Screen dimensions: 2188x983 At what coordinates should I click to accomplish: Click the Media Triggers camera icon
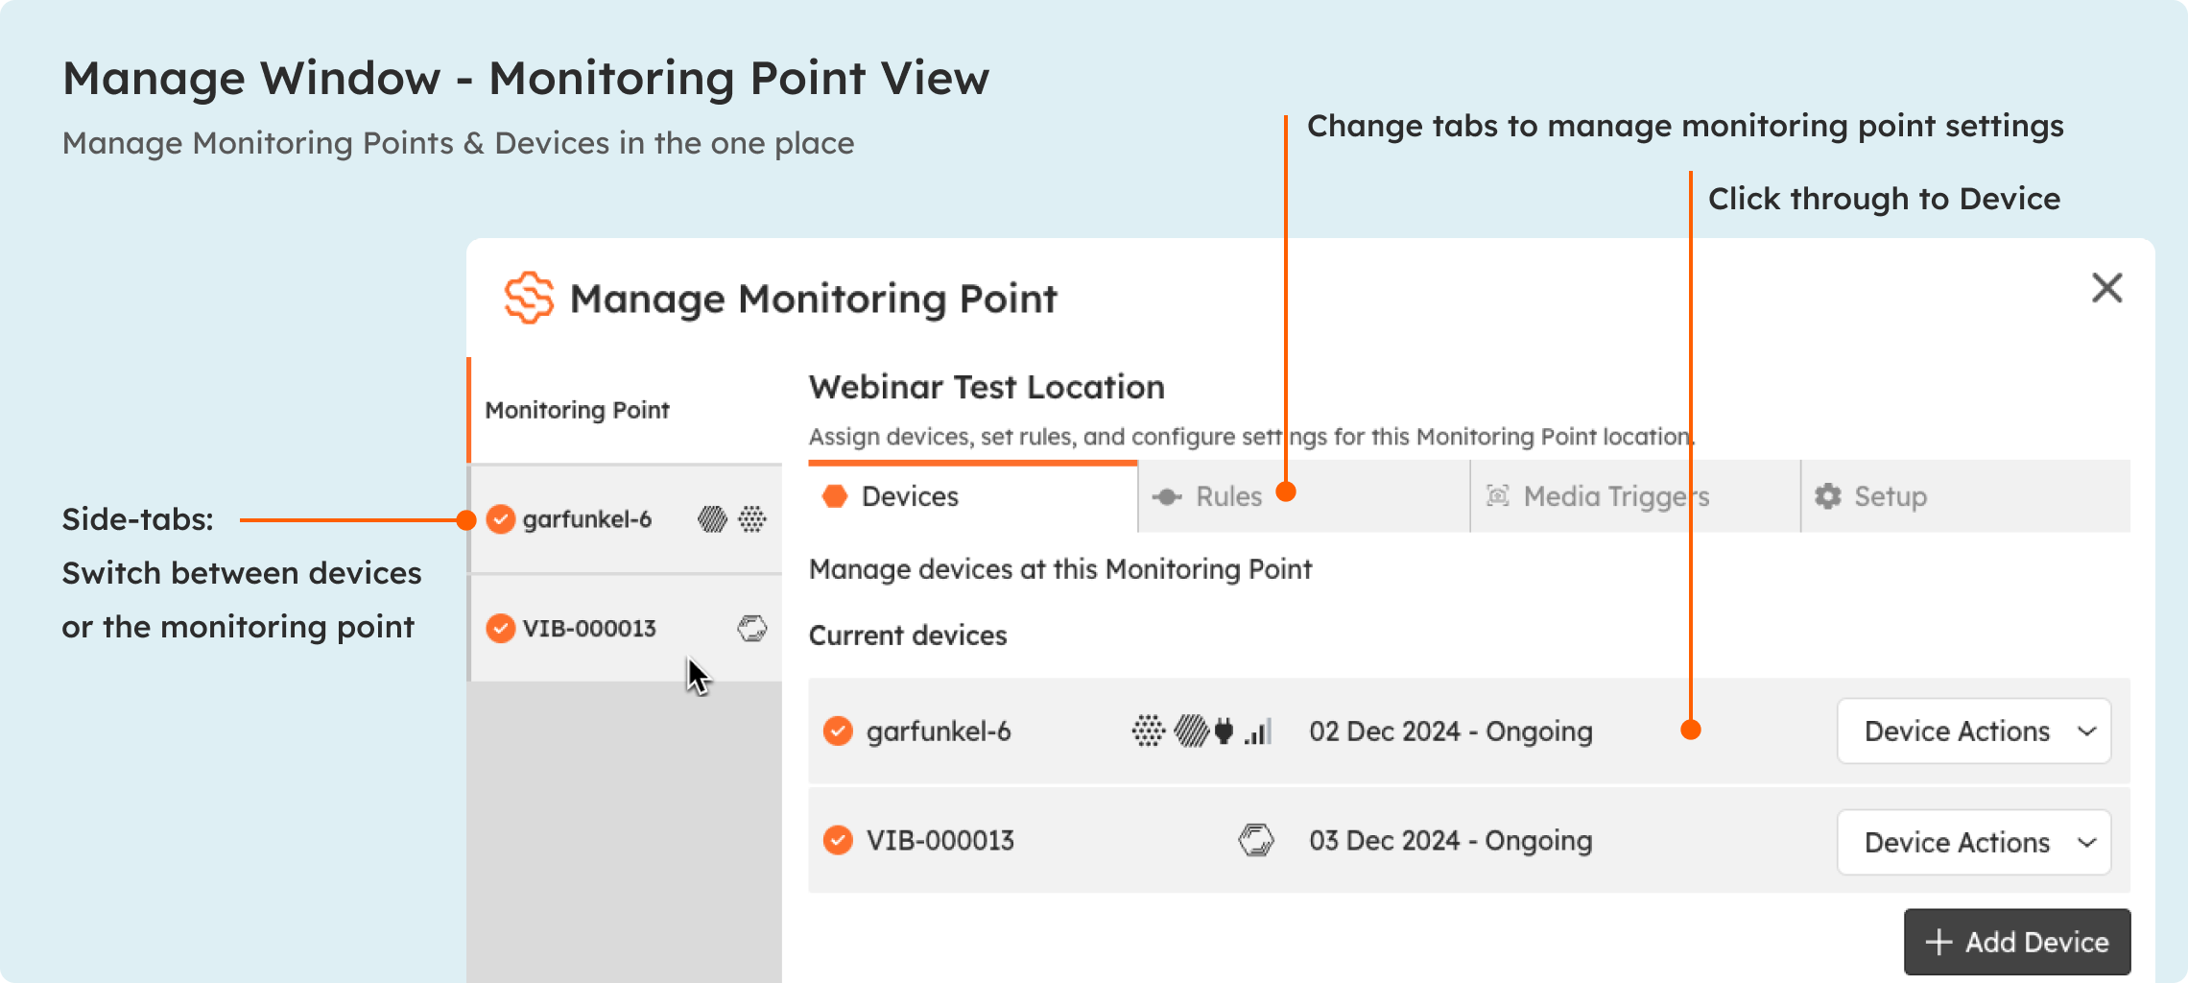(x=1498, y=495)
